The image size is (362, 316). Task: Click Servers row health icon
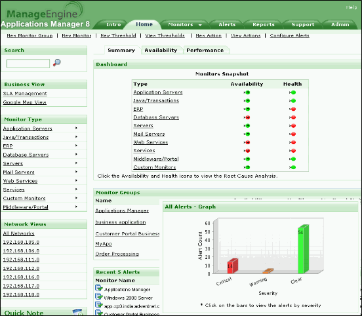coord(292,126)
